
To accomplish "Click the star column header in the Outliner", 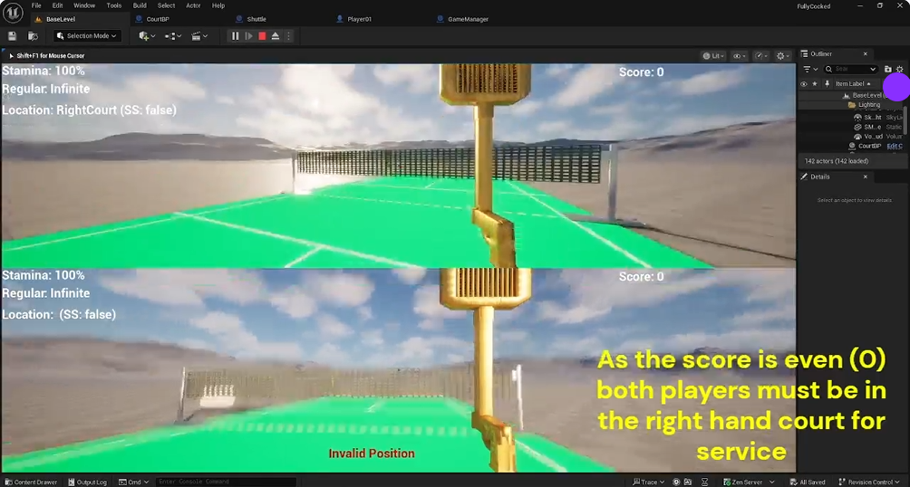I will click(815, 84).
